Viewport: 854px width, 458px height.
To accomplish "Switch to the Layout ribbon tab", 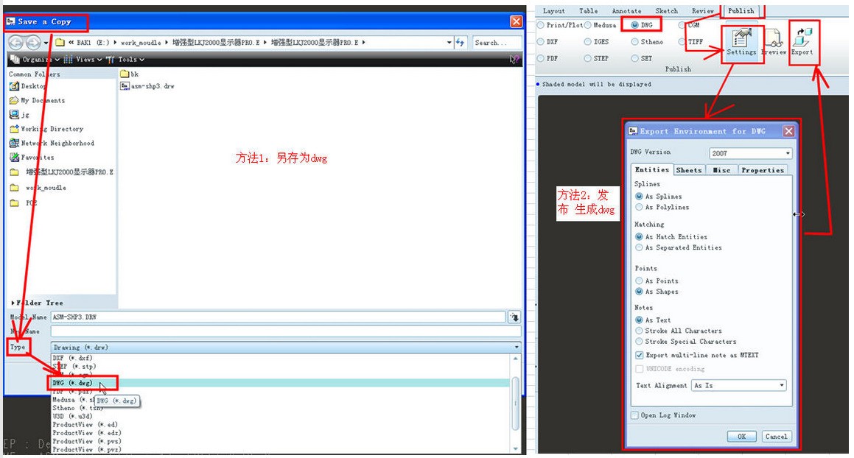I will (x=553, y=11).
